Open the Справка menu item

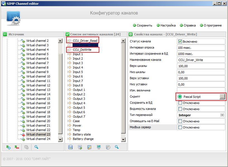click(x=188, y=25)
